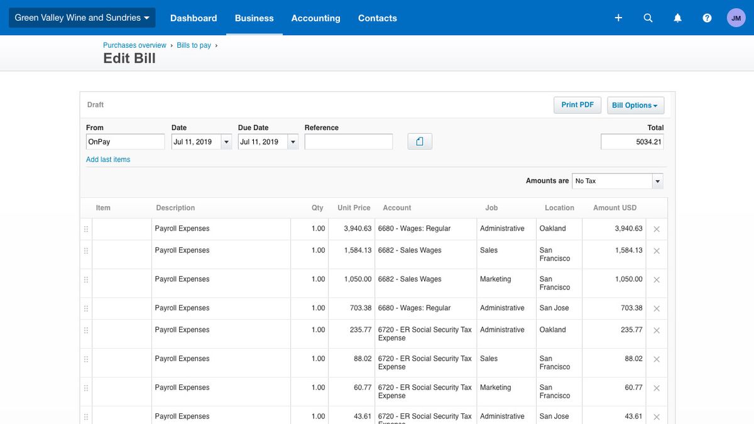Click into the Reference input field

point(348,142)
